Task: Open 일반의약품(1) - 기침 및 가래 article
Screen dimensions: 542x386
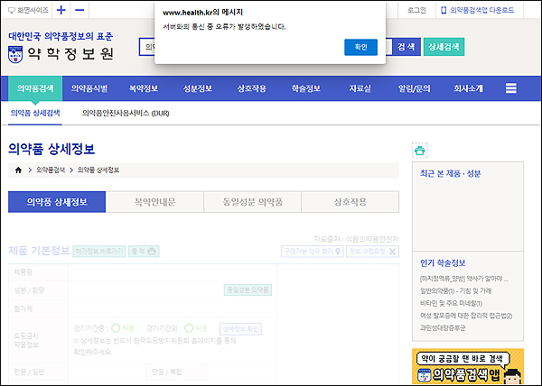Action: click(x=455, y=290)
